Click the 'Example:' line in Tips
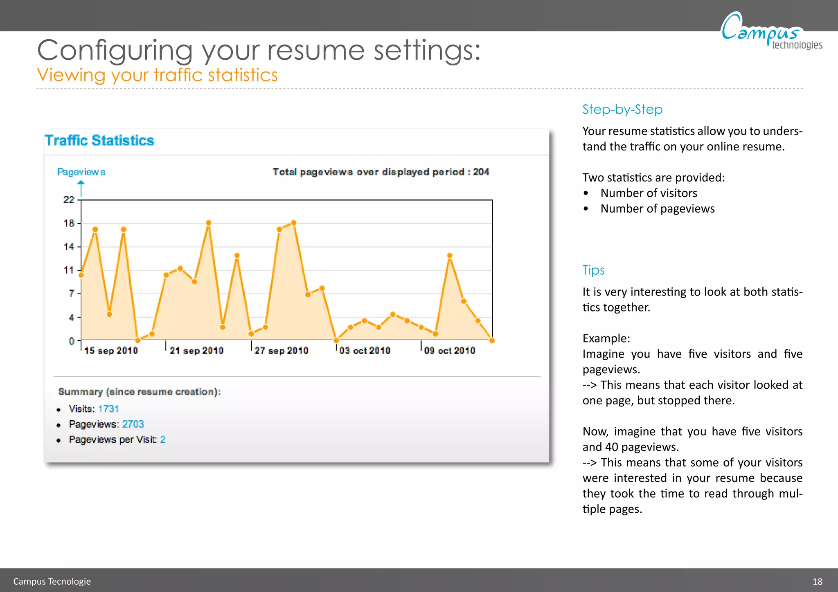Viewport: 838px width, 592px height. (x=606, y=339)
